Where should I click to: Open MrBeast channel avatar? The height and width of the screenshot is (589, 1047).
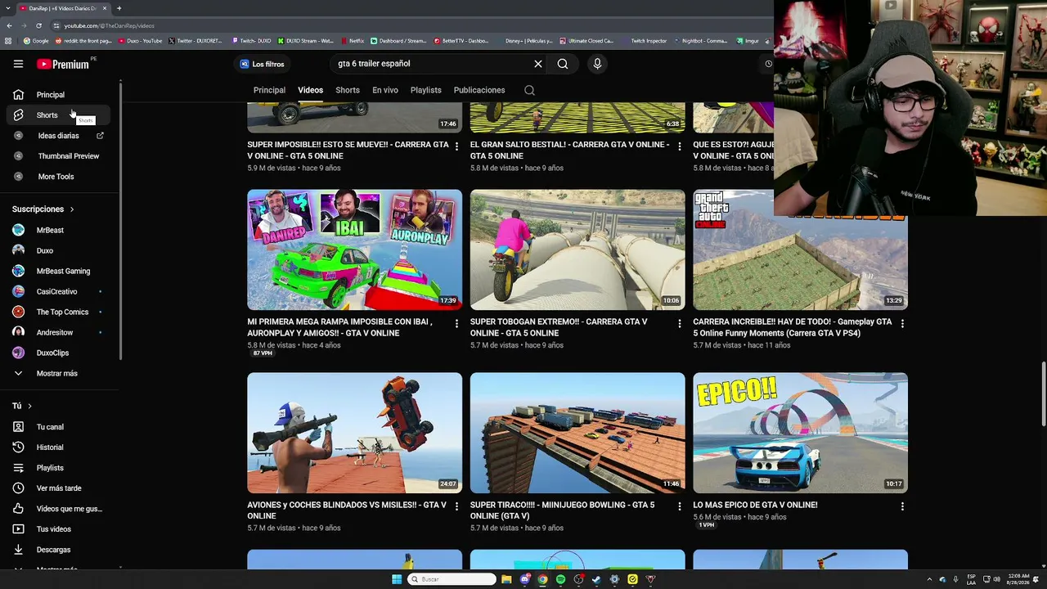tap(18, 230)
